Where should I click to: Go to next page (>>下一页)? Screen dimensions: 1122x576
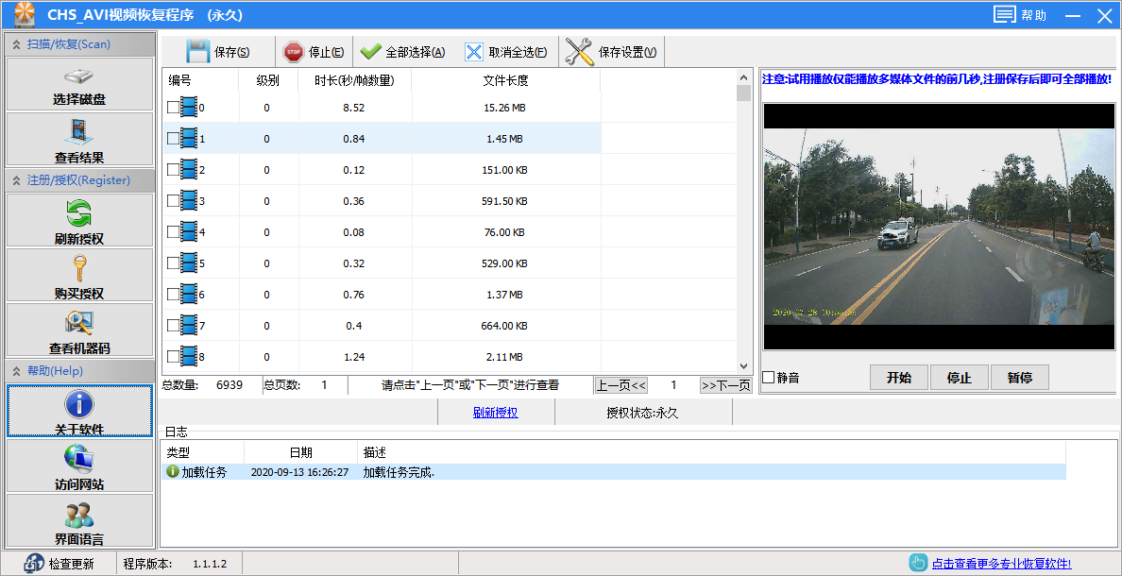click(725, 385)
